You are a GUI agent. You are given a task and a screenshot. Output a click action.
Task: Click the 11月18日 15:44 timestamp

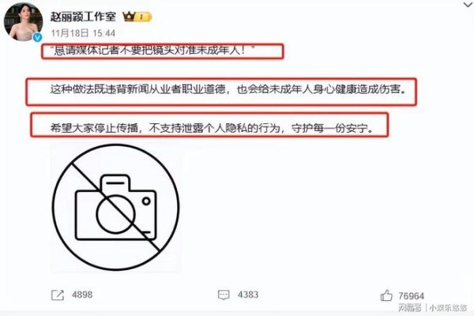tap(83, 33)
